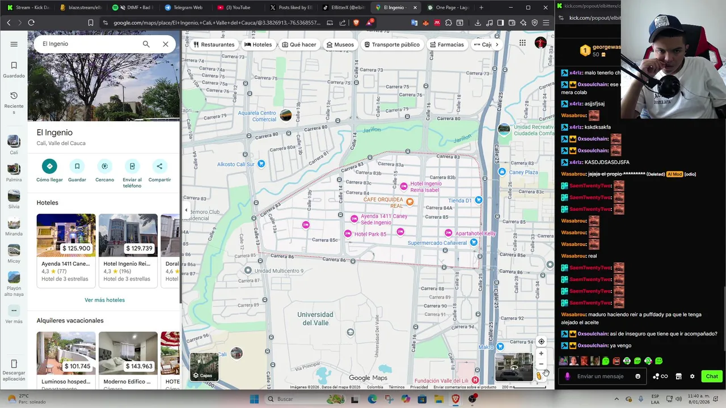Zoom out with the minus button
Image resolution: width=726 pixels, height=408 pixels.
point(541,364)
